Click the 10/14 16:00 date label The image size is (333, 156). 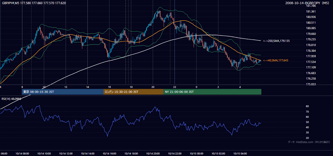tap(109, 154)
